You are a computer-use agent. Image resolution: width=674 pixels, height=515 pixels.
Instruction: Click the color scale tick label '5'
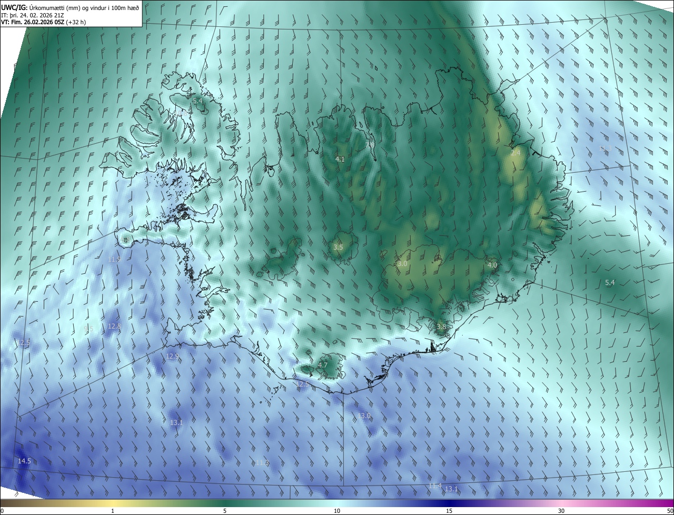225,511
